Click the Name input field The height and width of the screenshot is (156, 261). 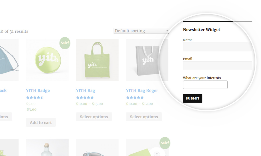[x=217, y=47]
